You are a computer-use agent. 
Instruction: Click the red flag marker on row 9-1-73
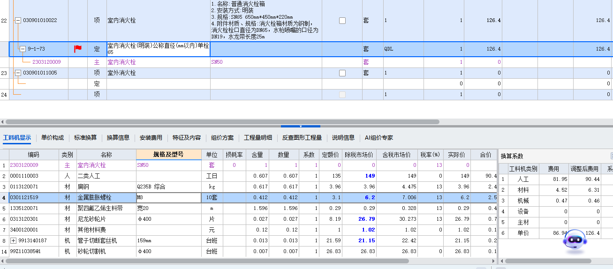pos(78,49)
